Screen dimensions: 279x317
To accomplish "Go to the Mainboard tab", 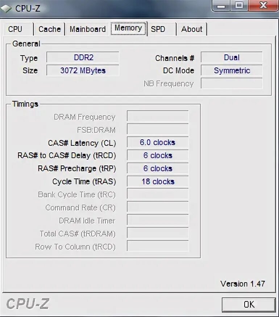I will click(87, 29).
